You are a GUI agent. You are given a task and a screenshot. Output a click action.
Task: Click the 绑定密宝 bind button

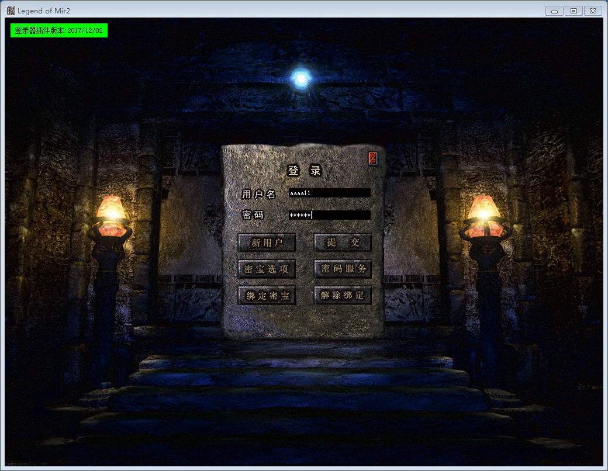click(267, 295)
